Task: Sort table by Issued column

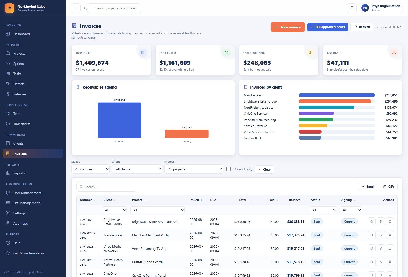Action: 196,200
